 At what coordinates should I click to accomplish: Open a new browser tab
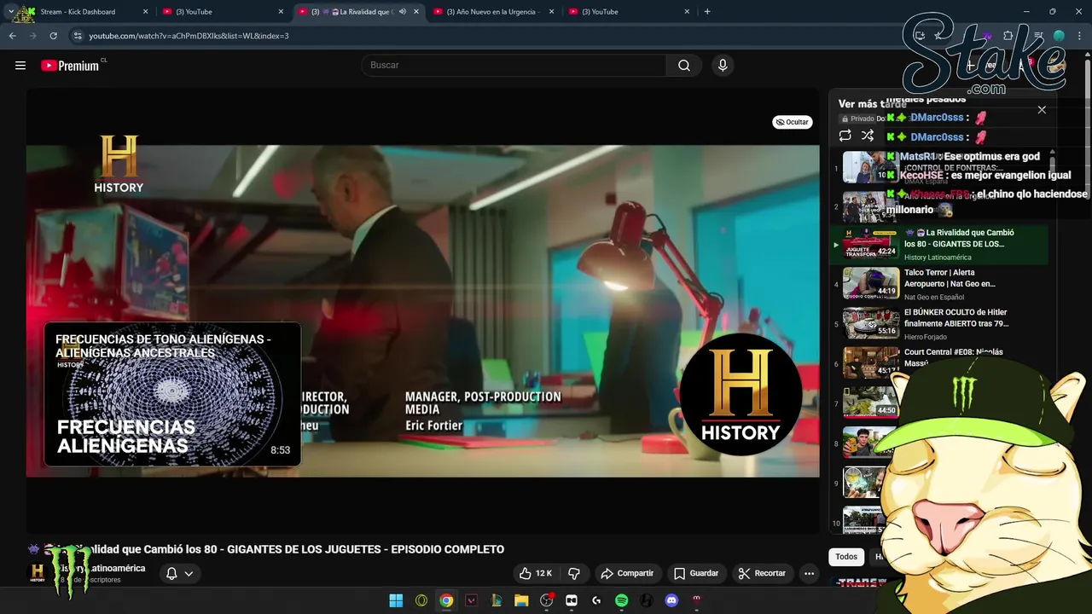click(707, 12)
